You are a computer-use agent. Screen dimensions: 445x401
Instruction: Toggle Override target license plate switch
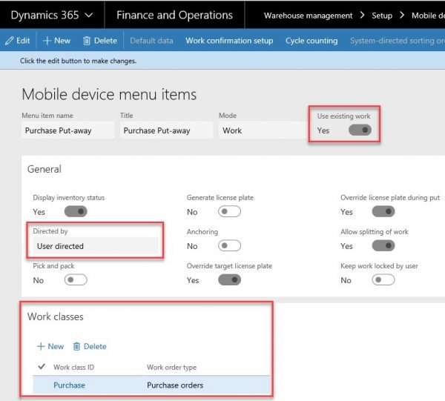229,280
